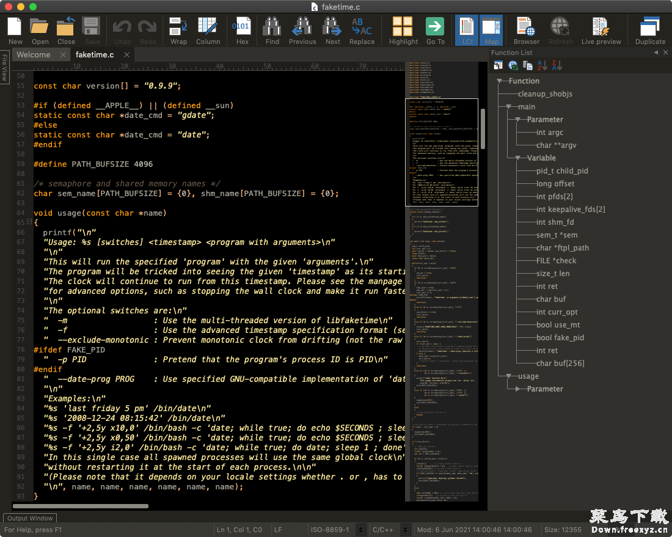The image size is (672, 537).
Task: Click the Highlight toolbar icon
Action: pyautogui.click(x=403, y=31)
